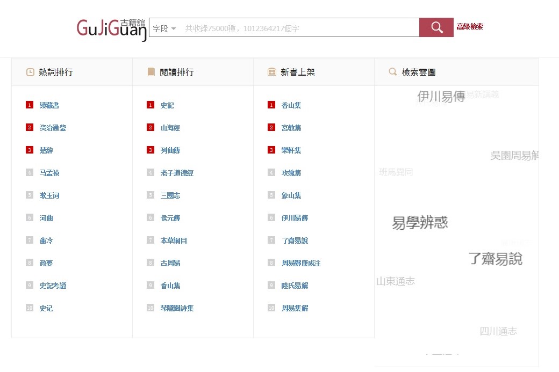
Task: Click the magnifier search button
Action: point(436,27)
